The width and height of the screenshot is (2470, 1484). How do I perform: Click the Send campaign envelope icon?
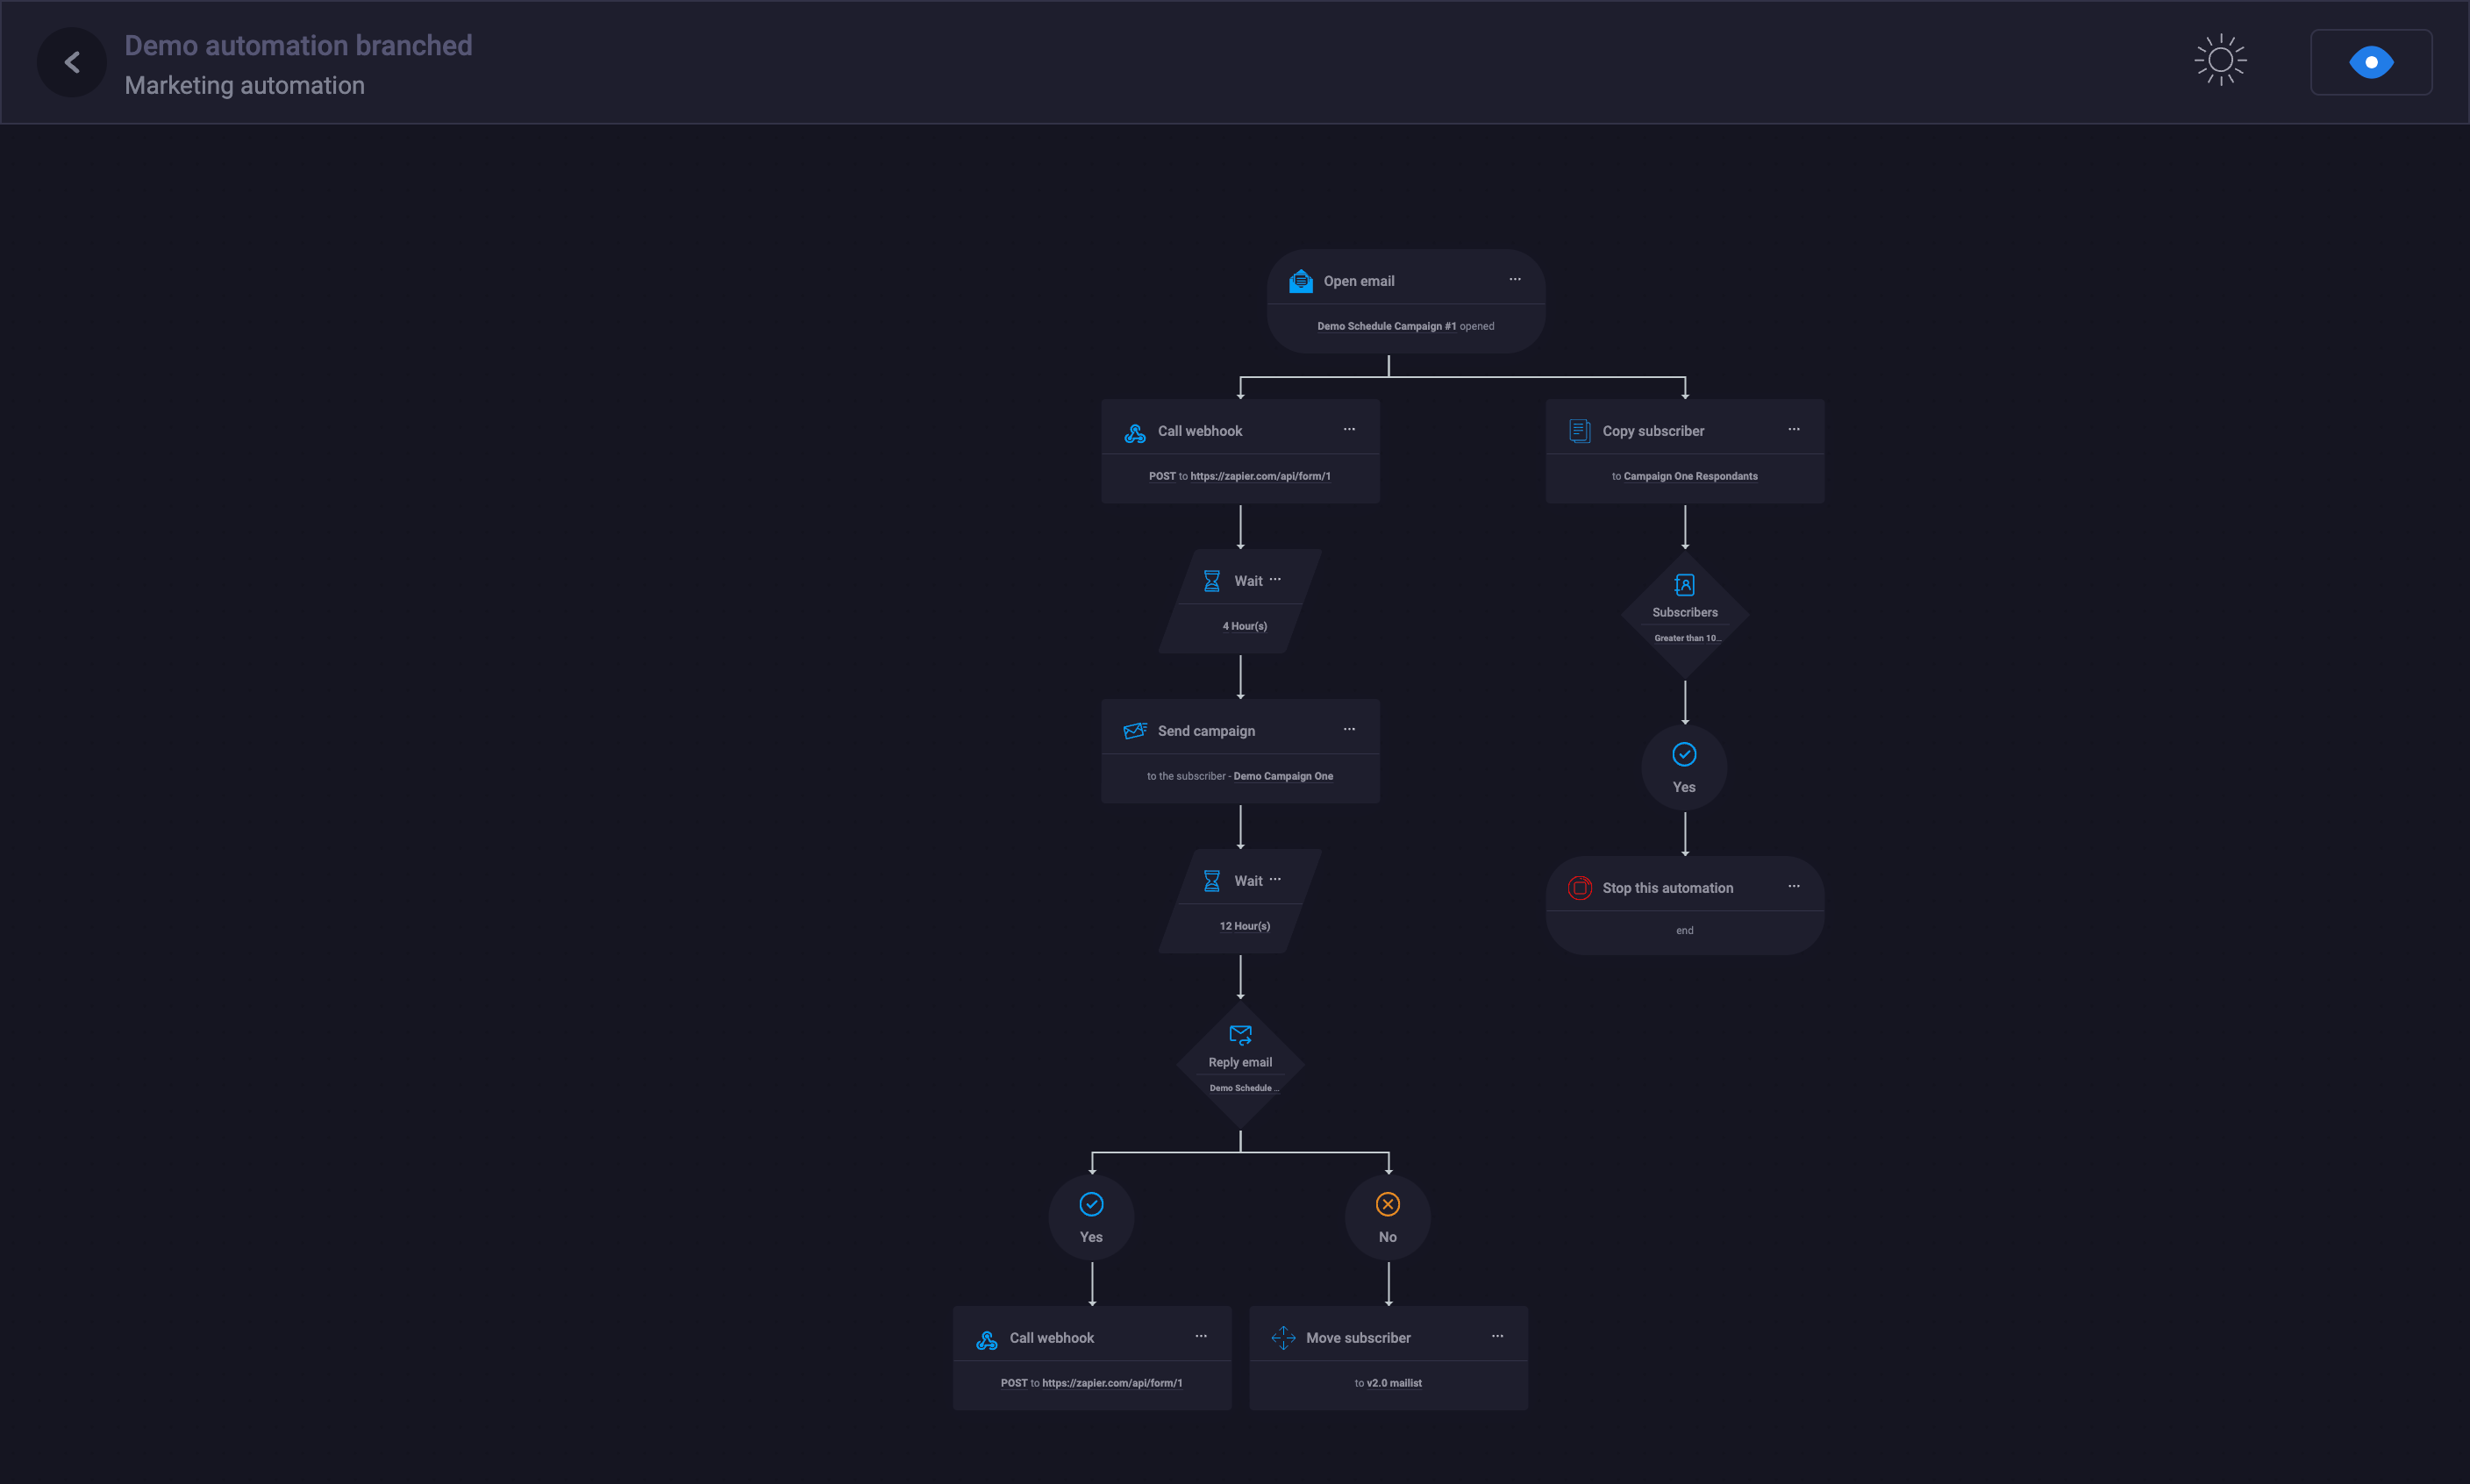1135,731
